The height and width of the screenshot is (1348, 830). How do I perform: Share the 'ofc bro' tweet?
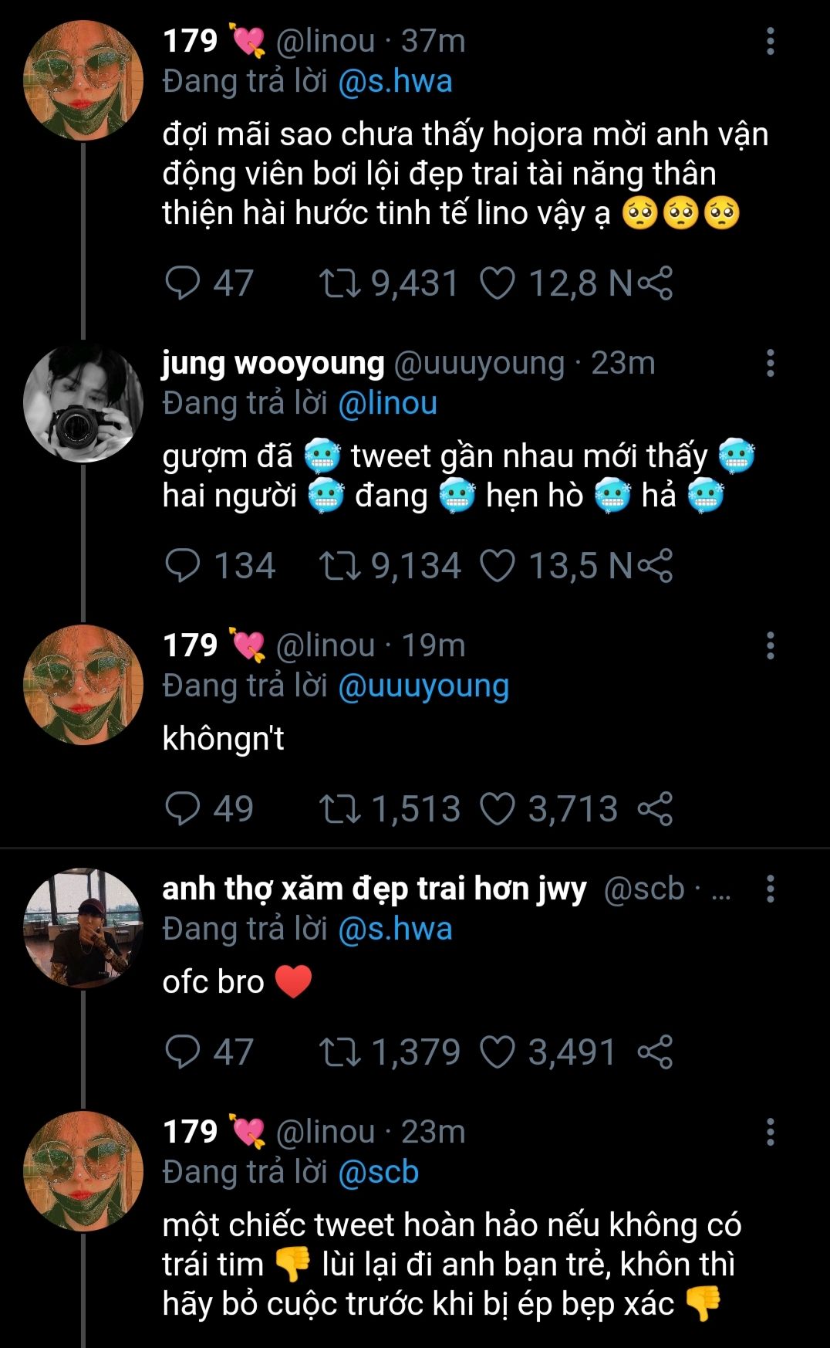pyautogui.click(x=656, y=1052)
